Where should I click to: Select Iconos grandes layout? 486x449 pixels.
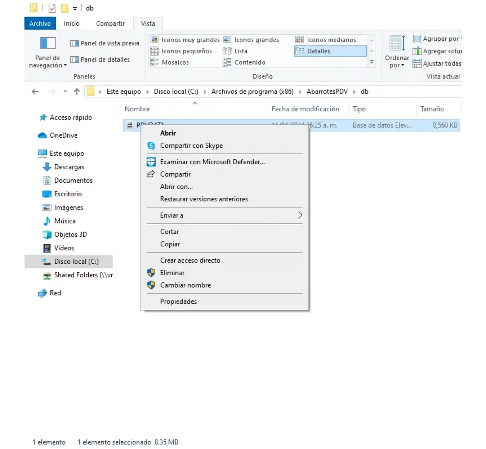[x=251, y=40]
